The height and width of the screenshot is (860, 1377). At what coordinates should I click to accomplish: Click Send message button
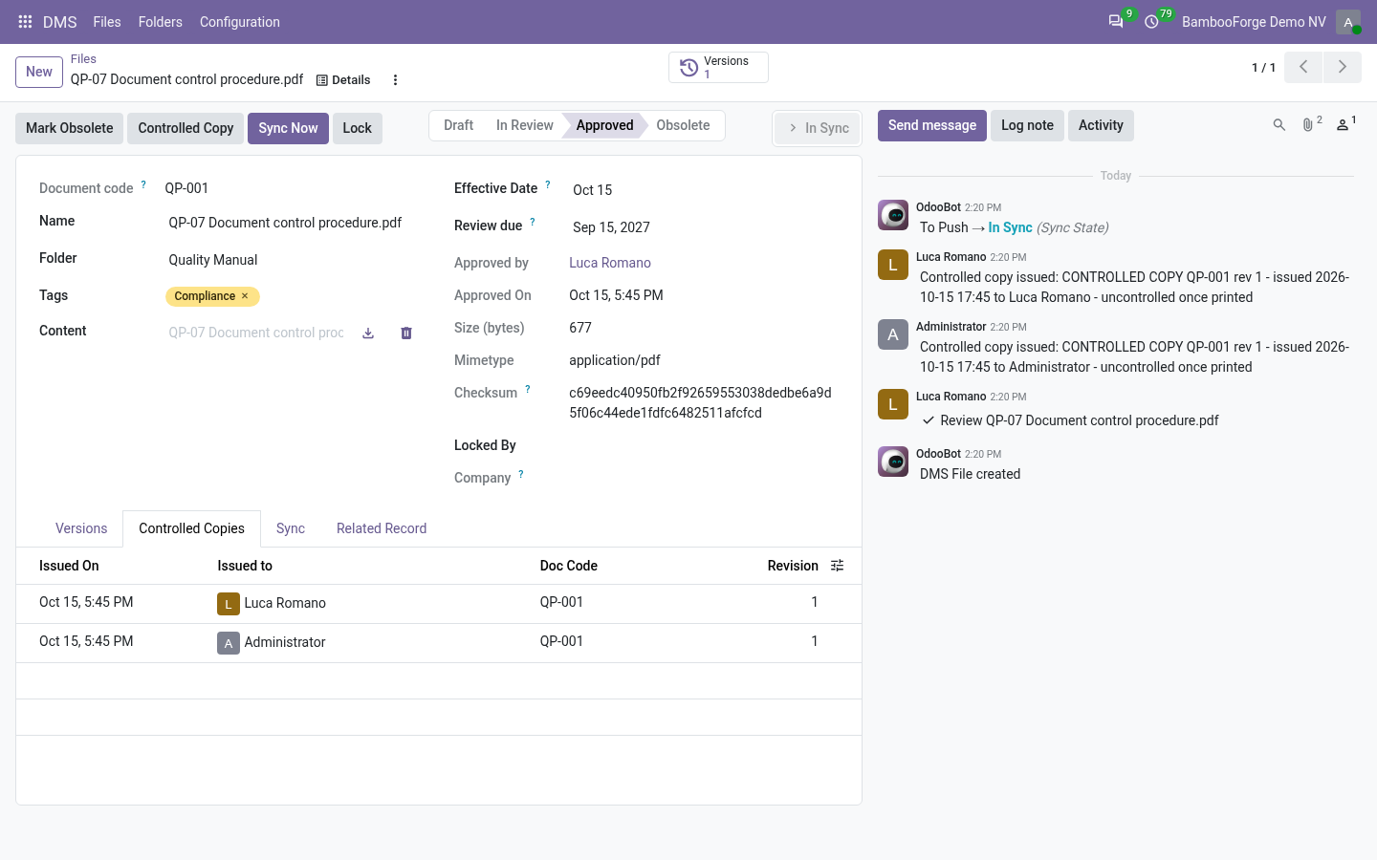point(932,125)
